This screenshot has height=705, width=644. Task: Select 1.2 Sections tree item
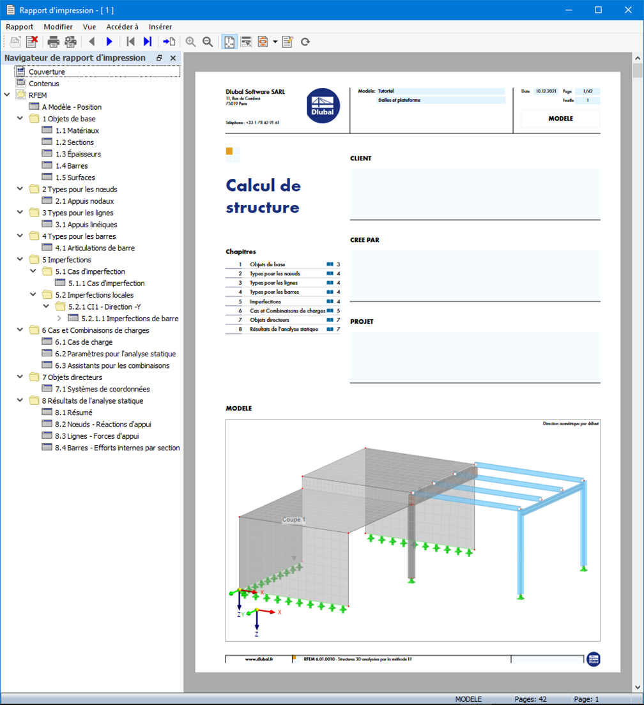pos(75,142)
